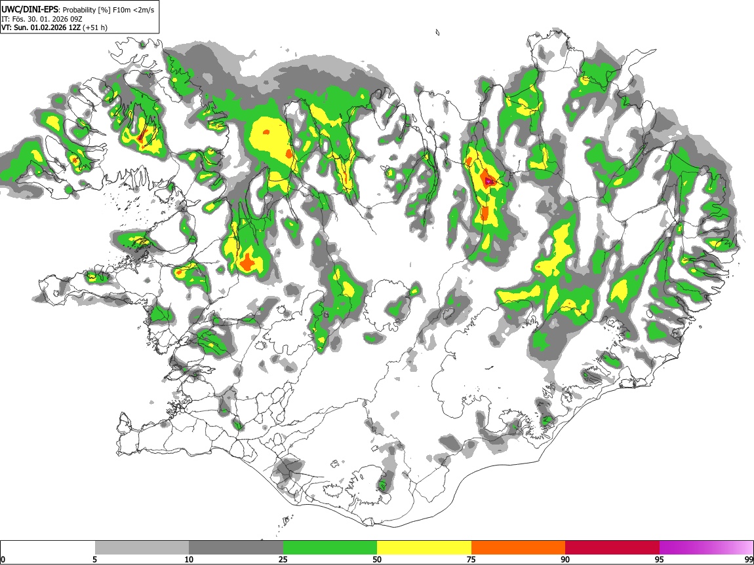Click the legend label '95'

click(660, 559)
